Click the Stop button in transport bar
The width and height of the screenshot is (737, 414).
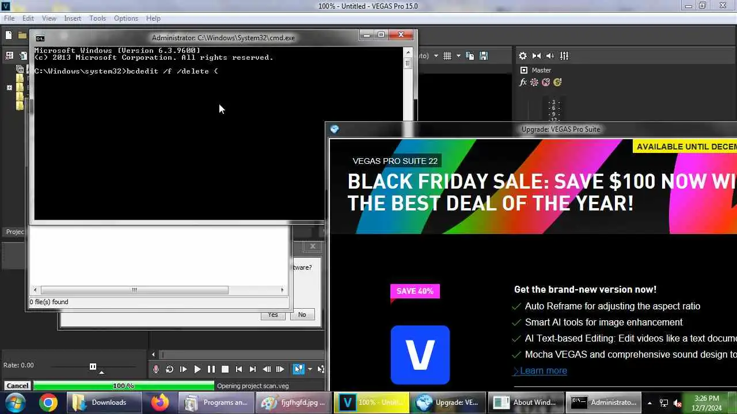[225, 369]
